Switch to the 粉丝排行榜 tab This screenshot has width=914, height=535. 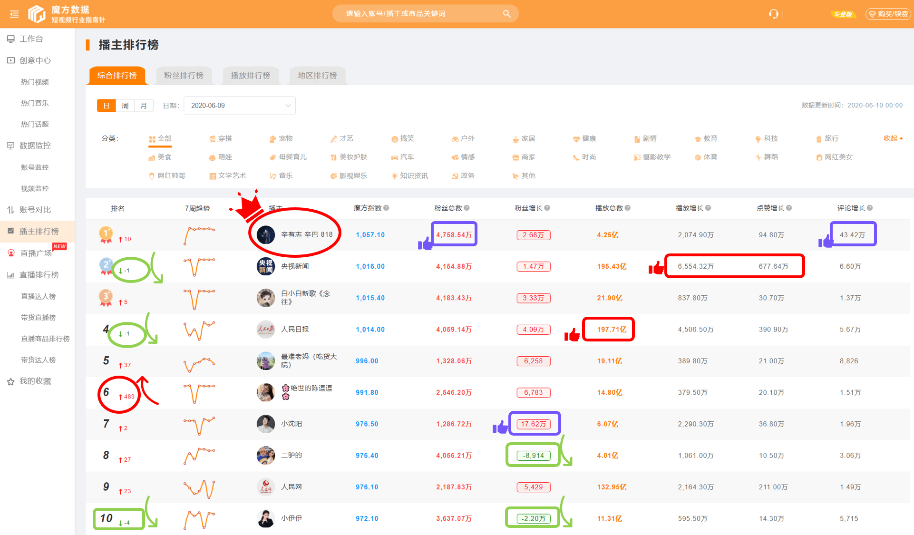coord(184,76)
